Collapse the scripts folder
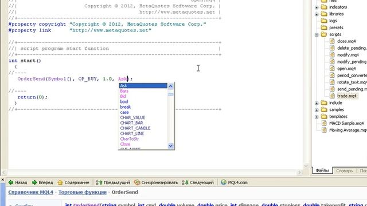The image size is (367, 206). (317, 35)
